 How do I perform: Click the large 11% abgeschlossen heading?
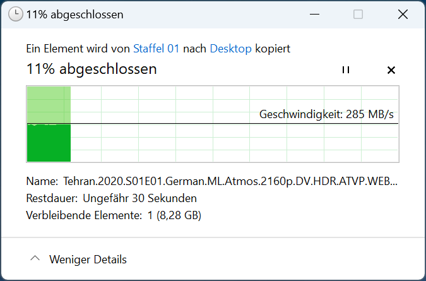(x=92, y=69)
